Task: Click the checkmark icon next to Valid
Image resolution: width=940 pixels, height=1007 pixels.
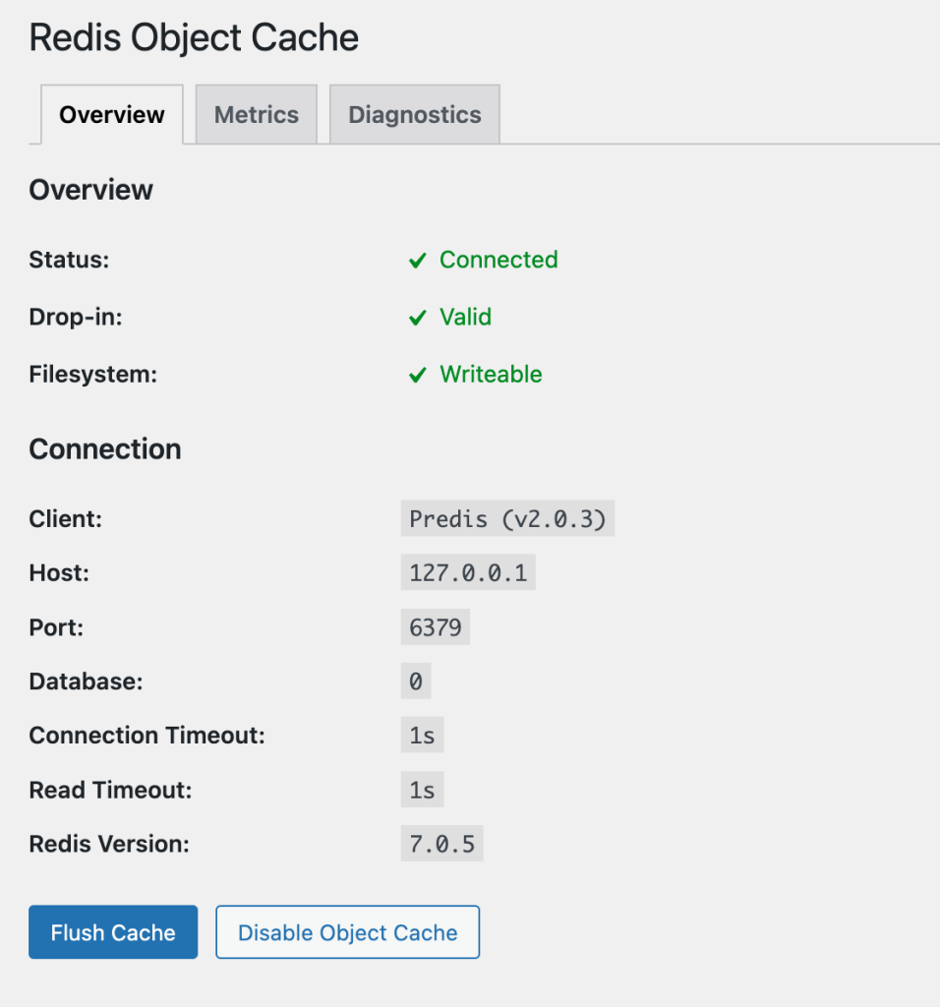Action: (x=418, y=318)
